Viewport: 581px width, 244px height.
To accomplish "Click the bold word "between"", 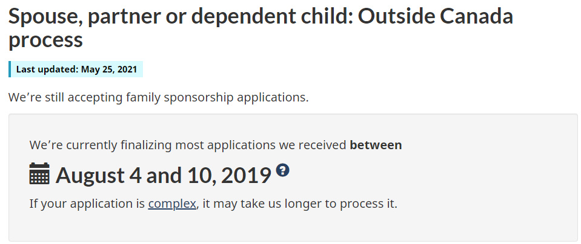I will pos(376,145).
